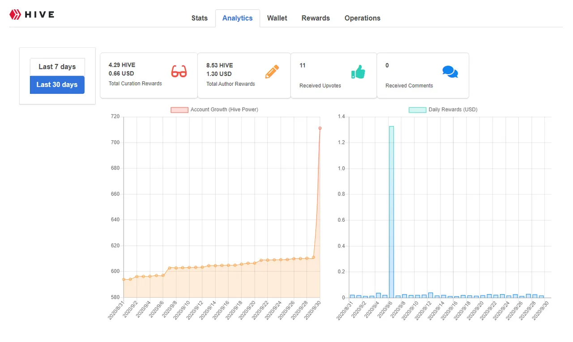The image size is (573, 342).
Task: Switch to the Wallet tab
Action: [277, 18]
